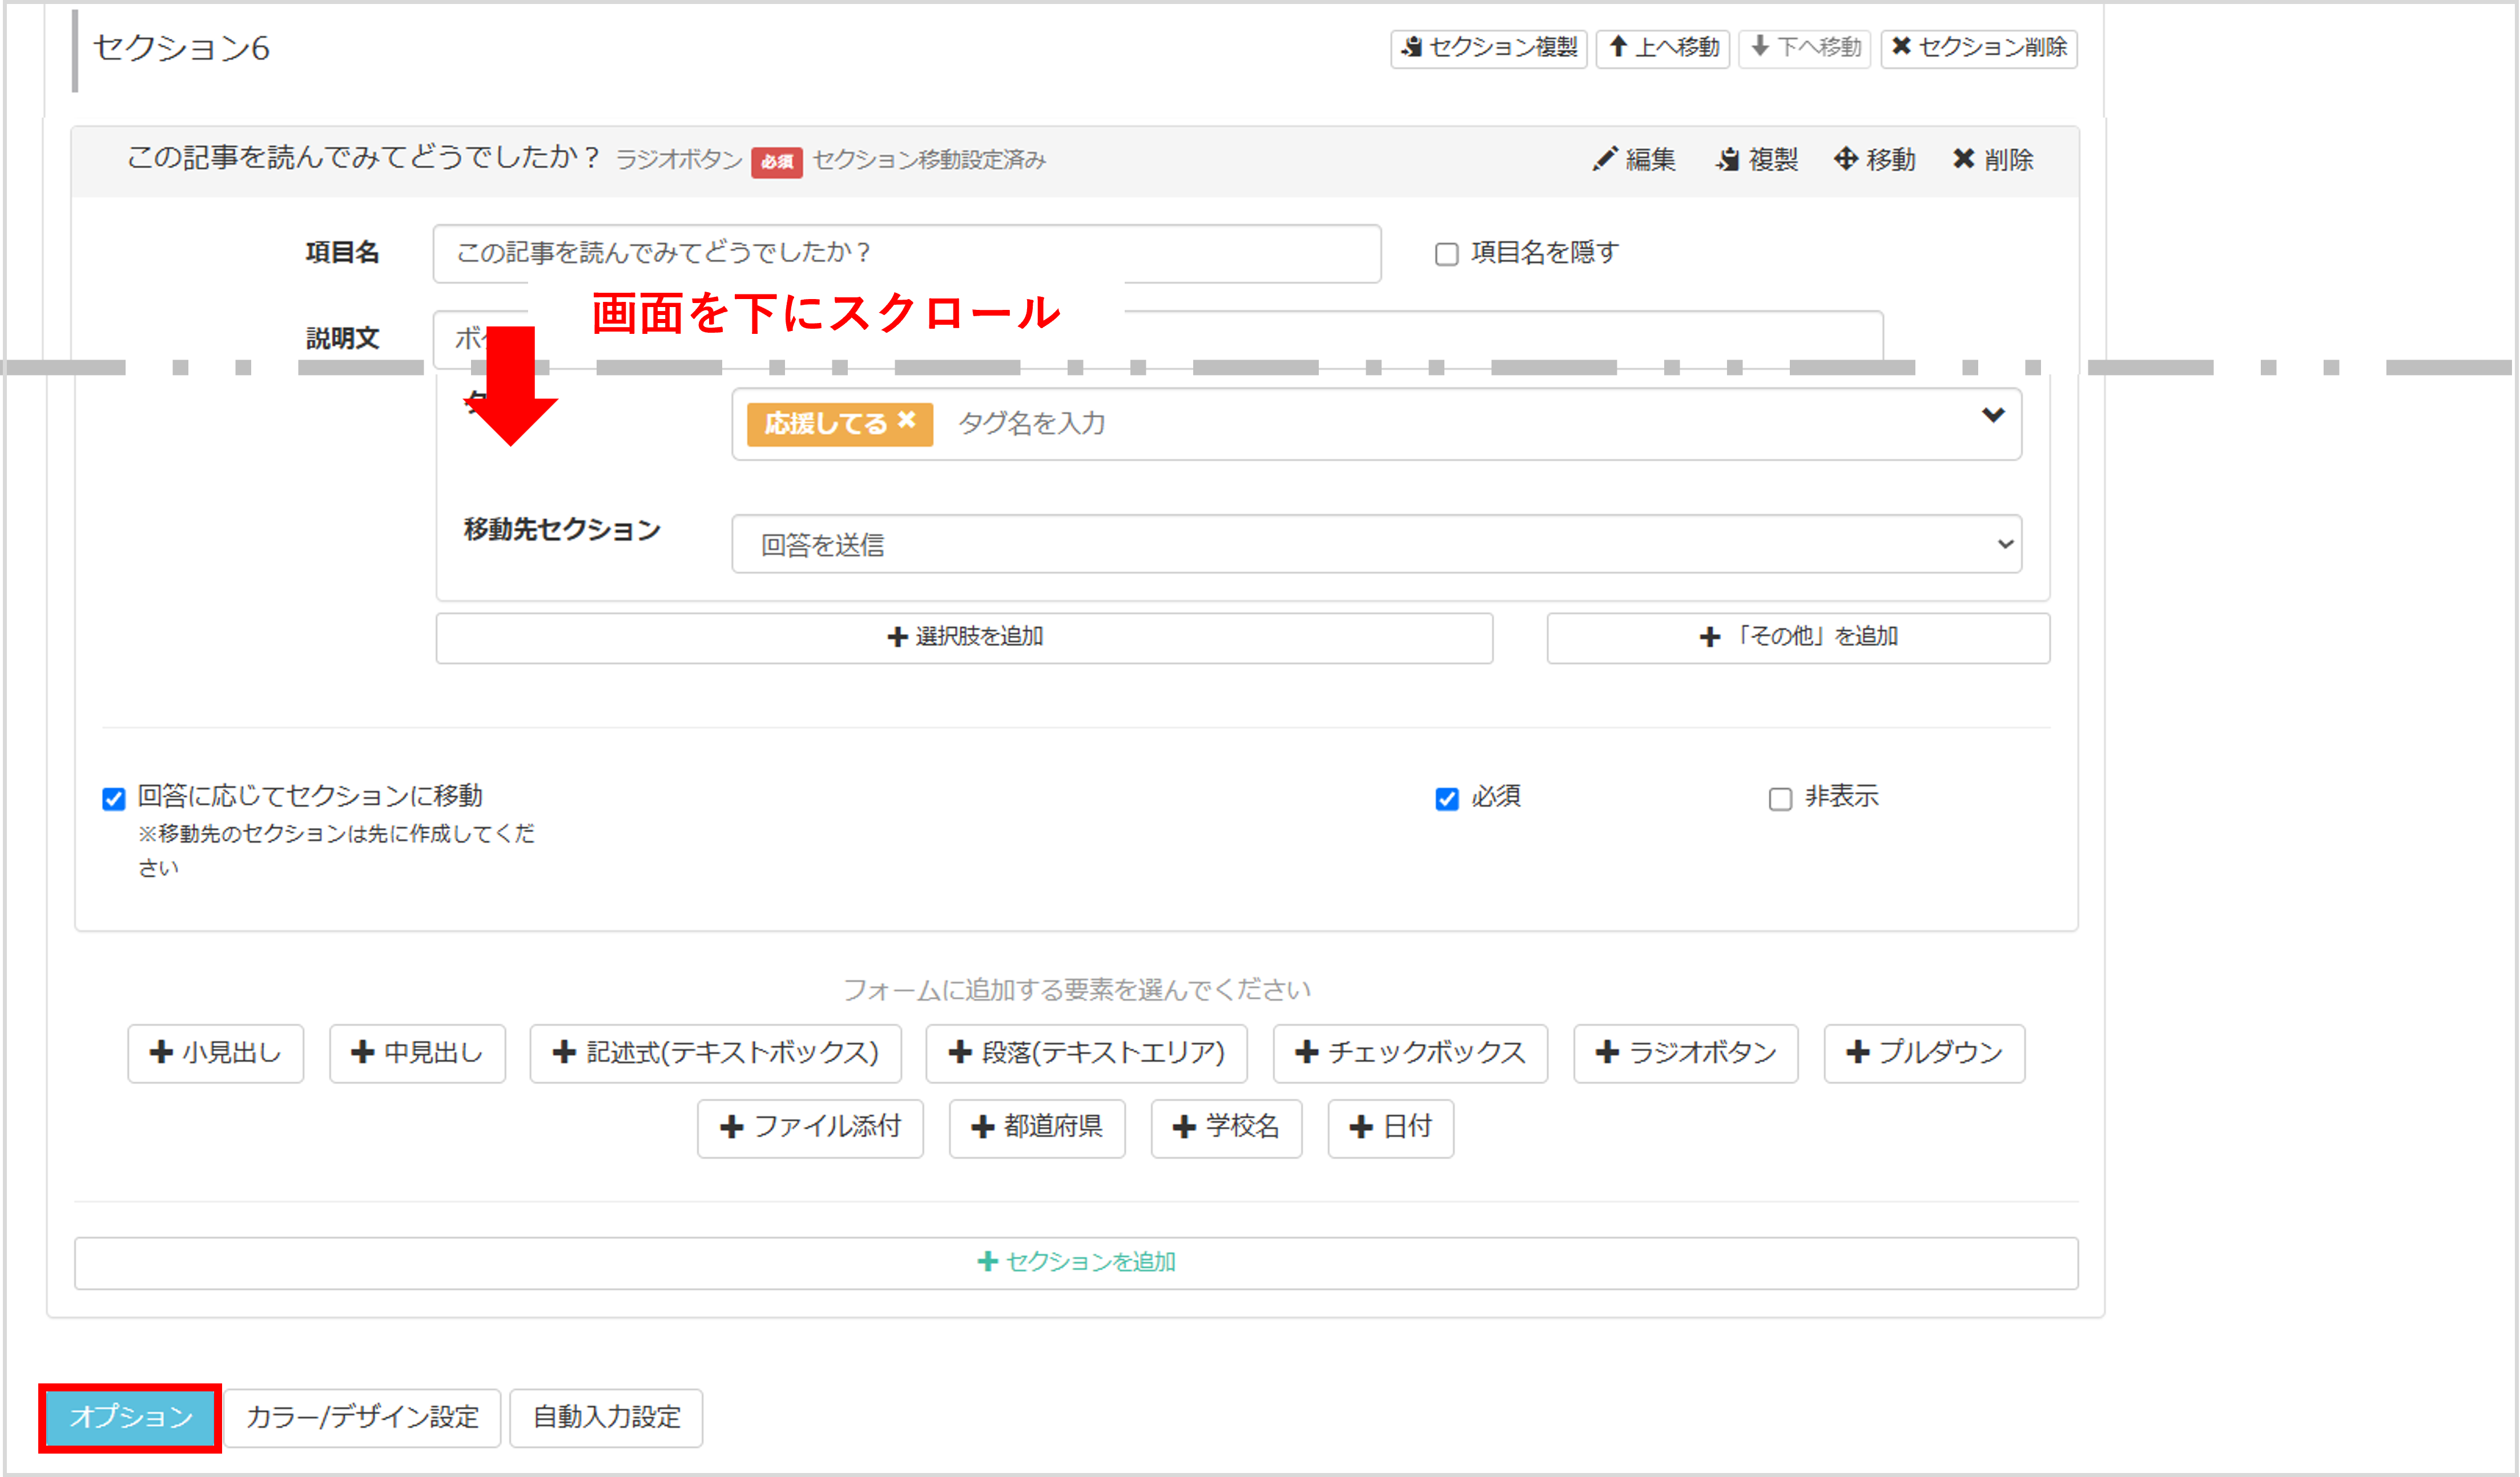2520x1477 pixels.
Task: Add 段落(テキストエリア) element
Action: click(1086, 1054)
